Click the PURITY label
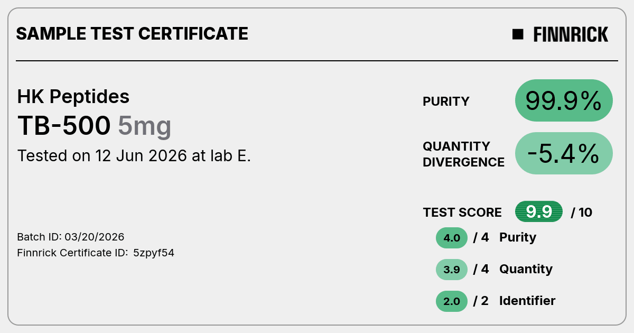The width and height of the screenshot is (634, 333). point(446,101)
